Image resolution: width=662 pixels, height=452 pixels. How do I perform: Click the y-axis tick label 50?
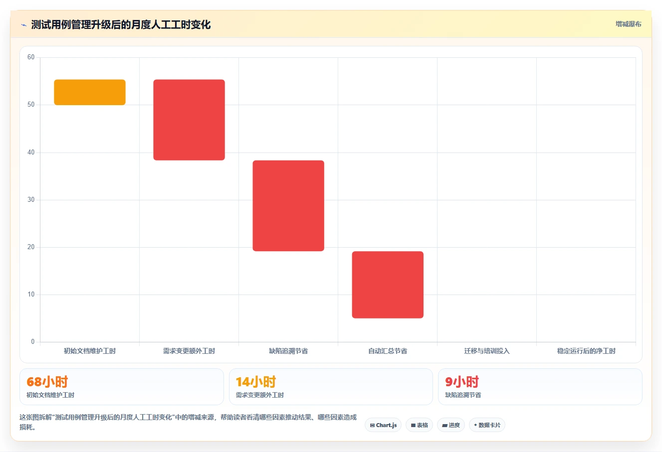tap(31, 105)
